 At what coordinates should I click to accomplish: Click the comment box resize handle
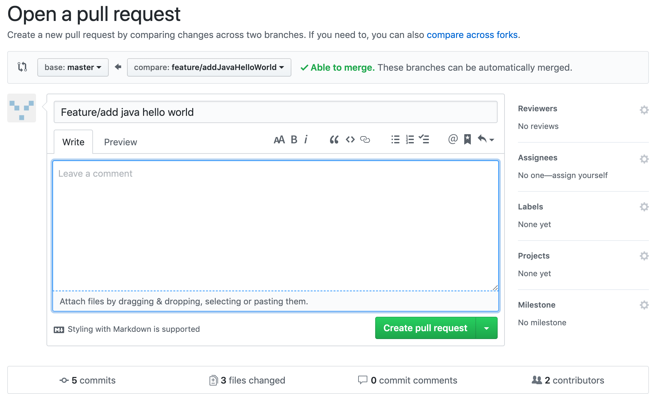(x=495, y=288)
